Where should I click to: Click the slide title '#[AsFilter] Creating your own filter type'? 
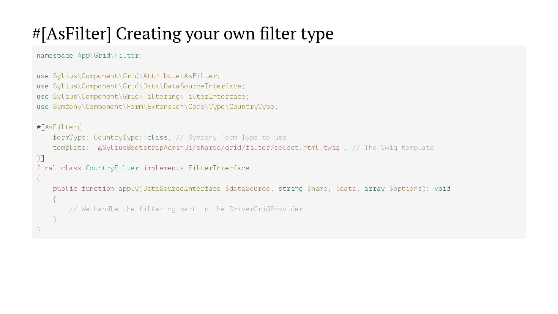(183, 33)
